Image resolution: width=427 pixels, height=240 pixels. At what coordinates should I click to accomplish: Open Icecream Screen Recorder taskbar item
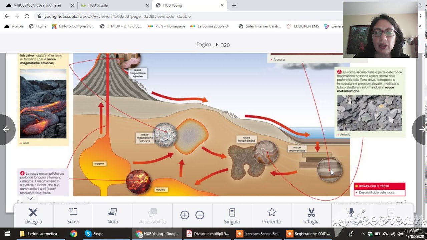point(258,234)
